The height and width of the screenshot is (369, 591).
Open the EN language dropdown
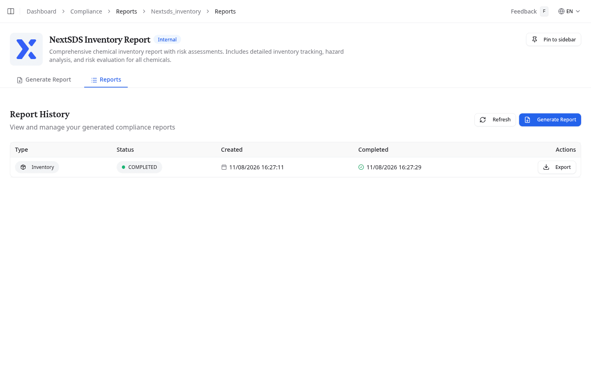click(x=569, y=11)
